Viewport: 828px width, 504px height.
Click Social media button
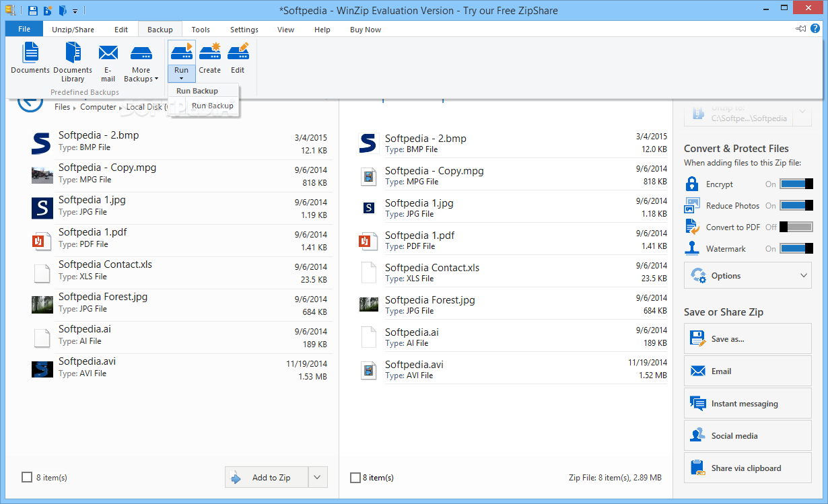click(x=748, y=435)
